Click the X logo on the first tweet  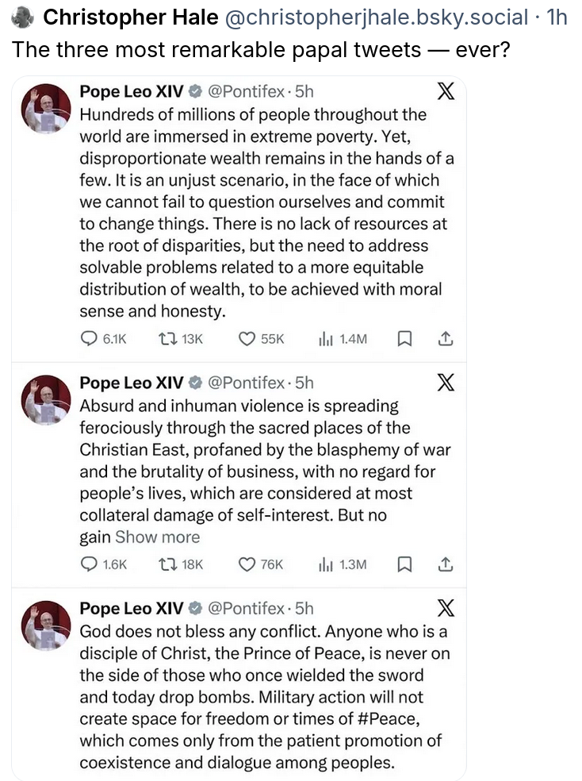tap(446, 92)
